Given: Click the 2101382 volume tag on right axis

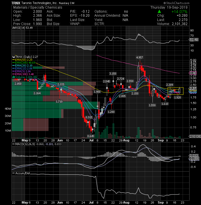Looking at the screenshot, I should coord(195,136).
